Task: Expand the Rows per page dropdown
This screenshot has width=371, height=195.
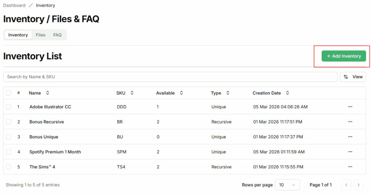Action: pos(287,185)
